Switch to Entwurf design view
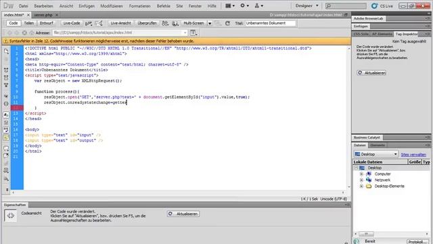 coord(46,23)
